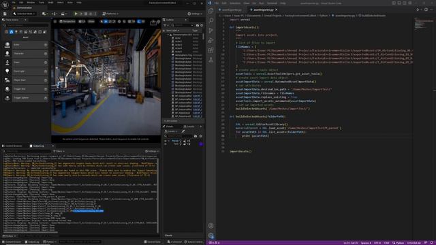
Task: Open the Testing view in VS Code
Action: pos(211,60)
